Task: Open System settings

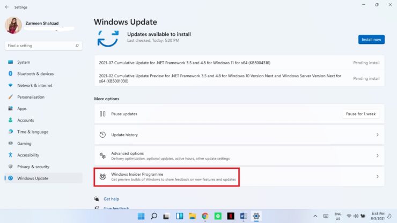Action: coord(43,62)
